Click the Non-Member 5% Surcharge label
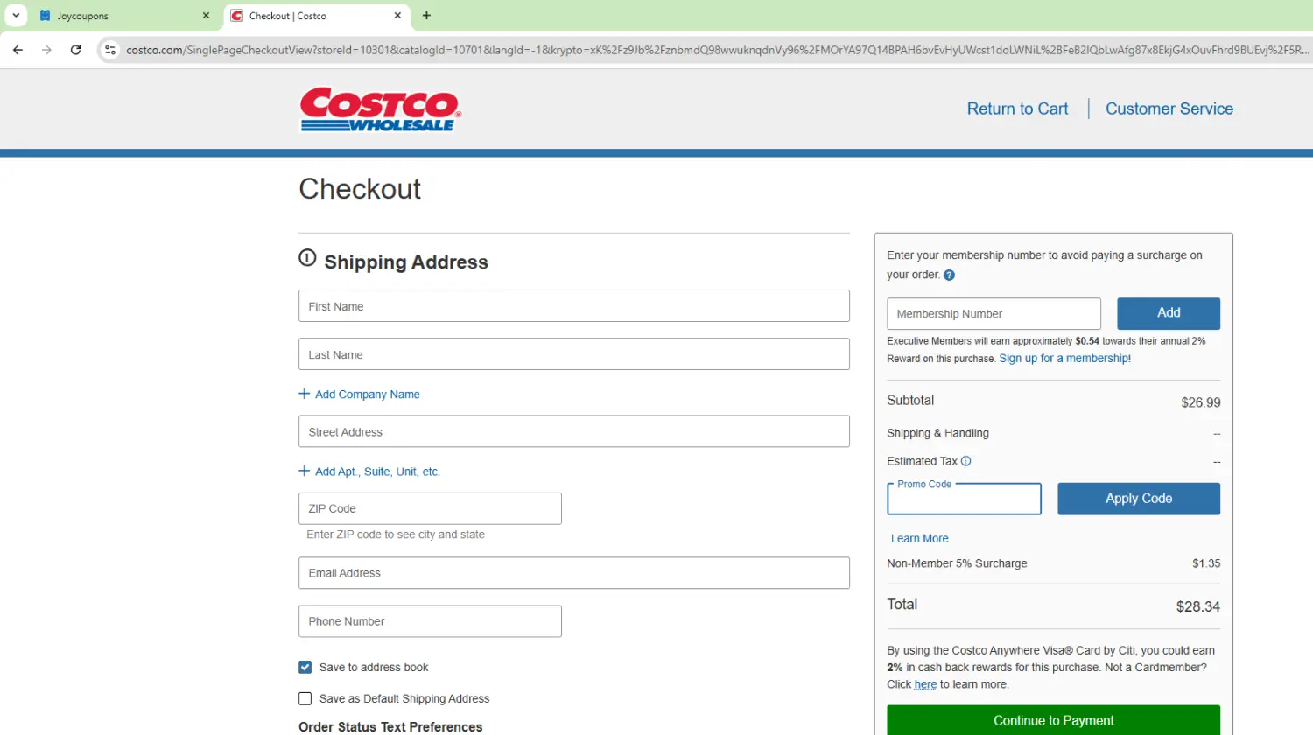The image size is (1313, 735). 957,563
